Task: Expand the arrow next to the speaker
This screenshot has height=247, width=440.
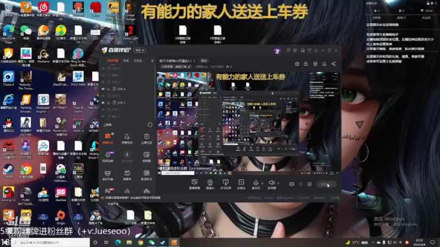Action: pyautogui.click(x=278, y=183)
